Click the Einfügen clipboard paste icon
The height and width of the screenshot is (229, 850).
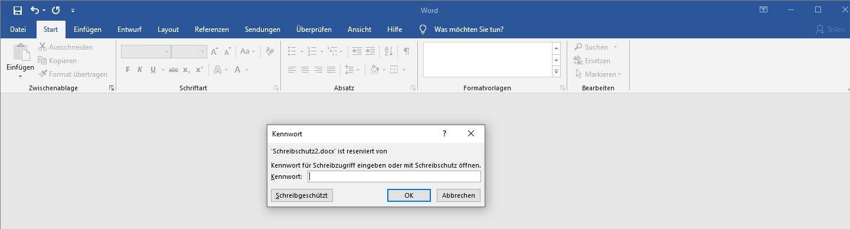pyautogui.click(x=21, y=52)
